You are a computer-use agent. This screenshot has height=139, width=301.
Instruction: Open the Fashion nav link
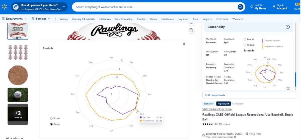tap(141, 19)
